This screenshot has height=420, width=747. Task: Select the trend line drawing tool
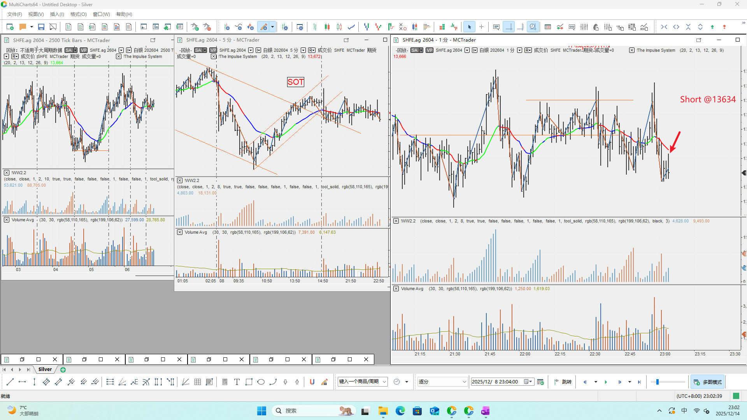point(10,382)
